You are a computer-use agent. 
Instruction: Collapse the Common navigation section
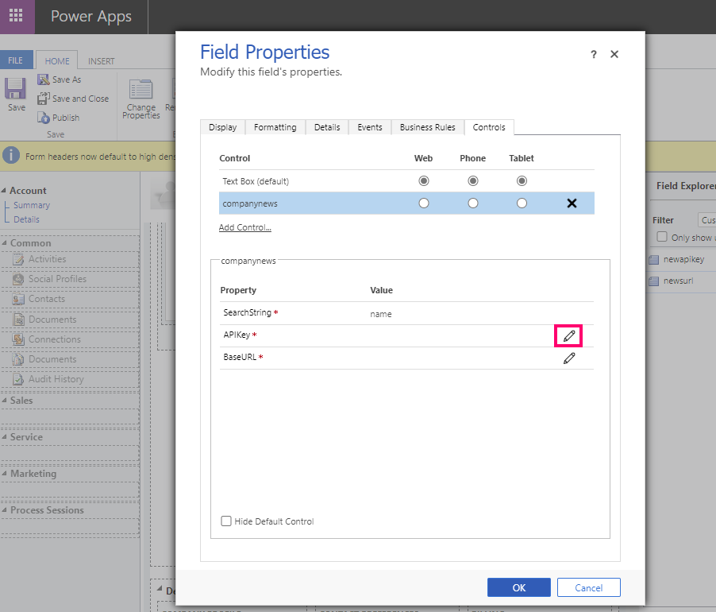(x=4, y=242)
